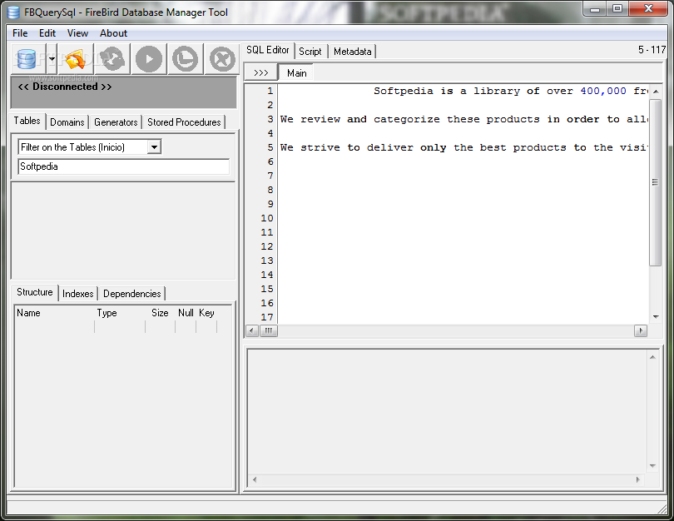Viewport: 674px width, 521px height.
Task: Click the grayed commit/recycle toolbar icon
Action: point(112,59)
